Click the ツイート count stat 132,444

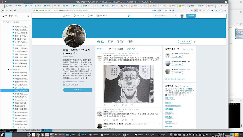[x=101, y=41]
